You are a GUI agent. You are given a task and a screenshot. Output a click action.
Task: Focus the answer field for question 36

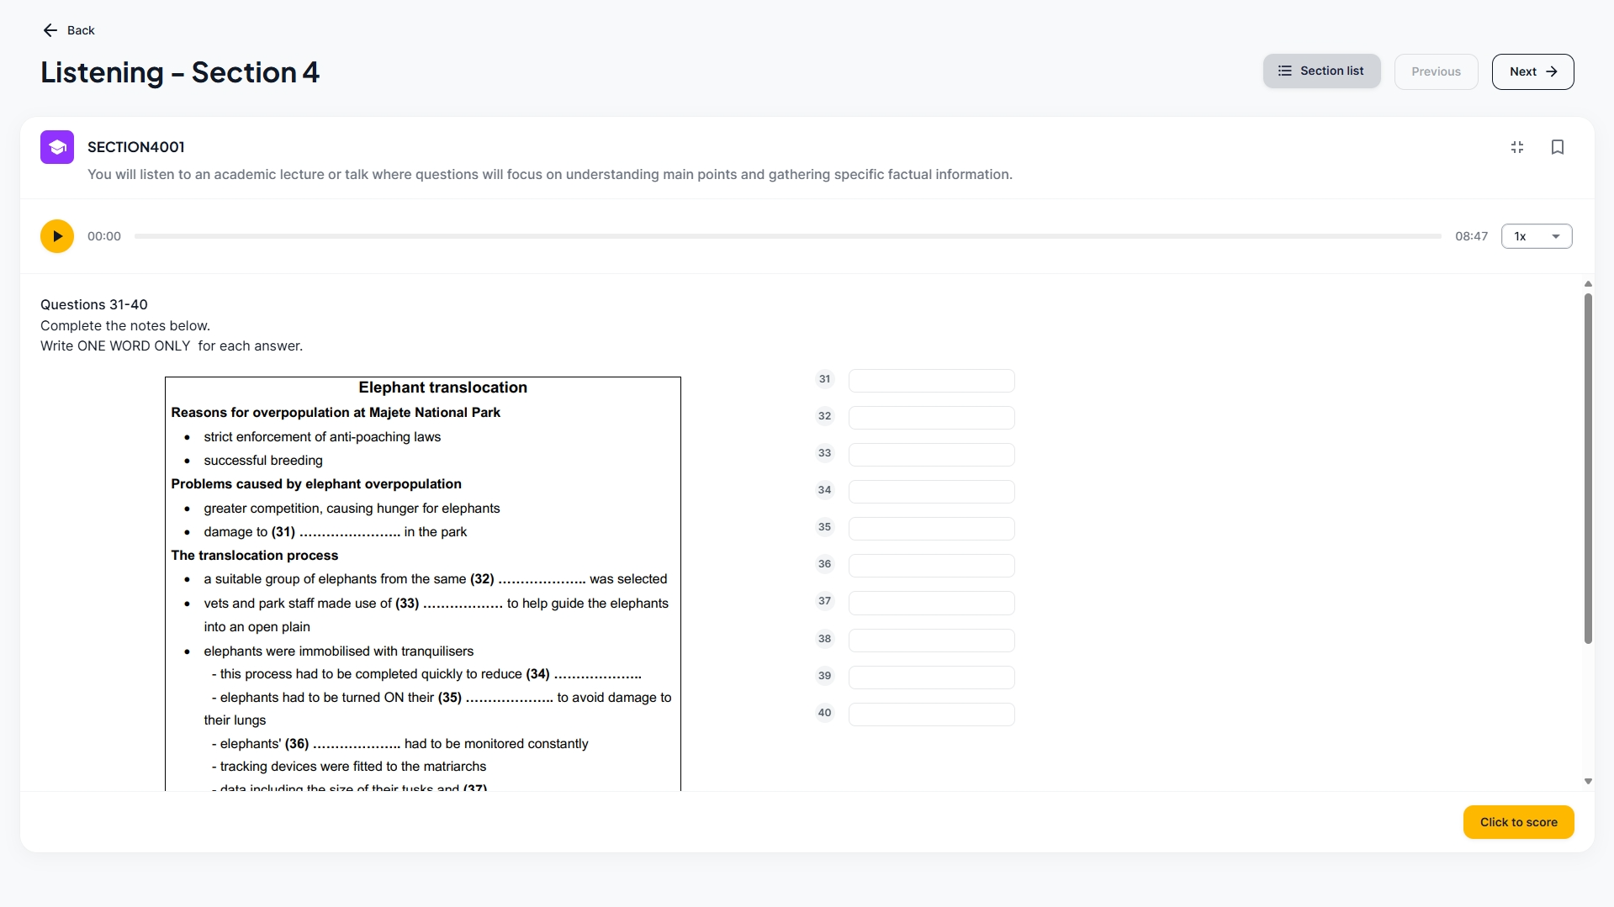[931, 566]
